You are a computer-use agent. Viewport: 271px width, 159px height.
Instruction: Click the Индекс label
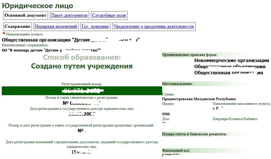coord(168,104)
